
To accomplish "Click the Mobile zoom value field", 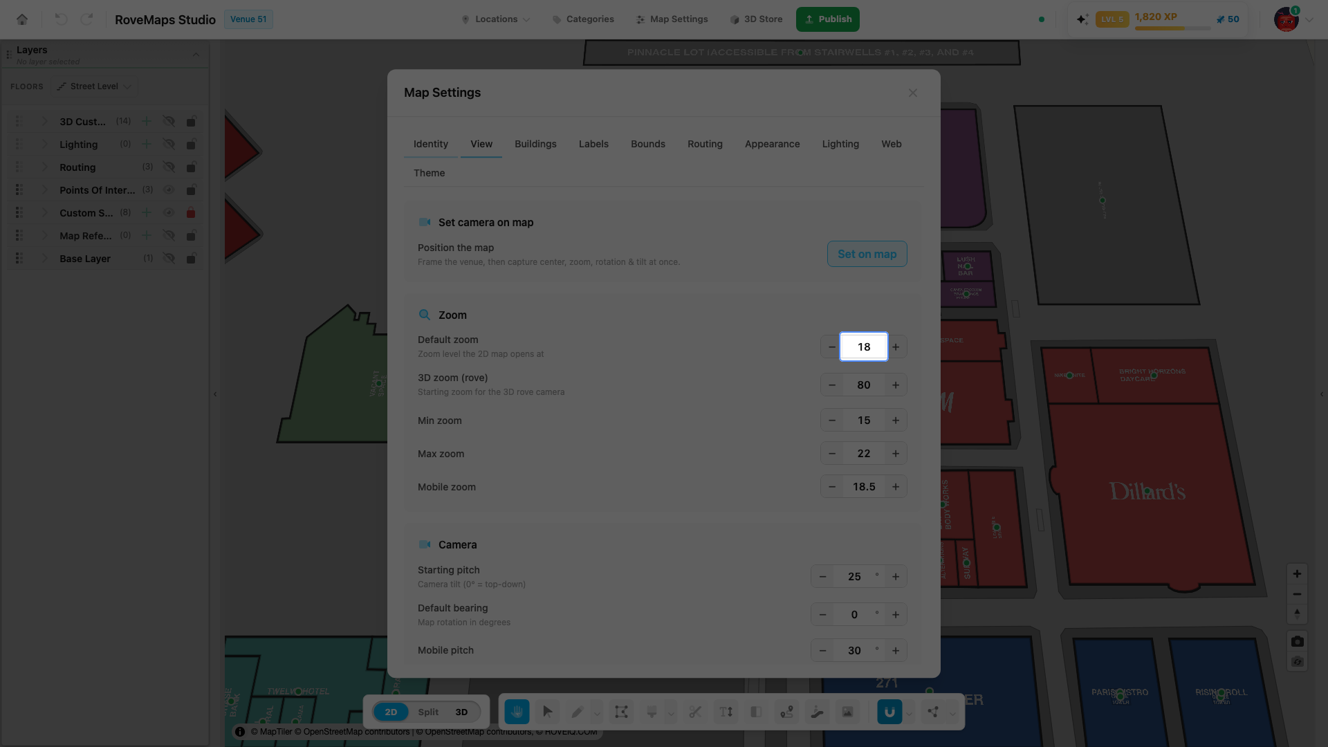I will click(864, 486).
